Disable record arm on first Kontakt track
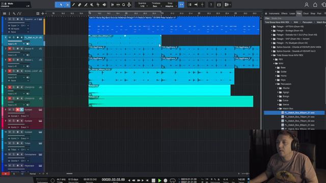Screen dimensions: 326x183 pyautogui.click(x=18, y=110)
